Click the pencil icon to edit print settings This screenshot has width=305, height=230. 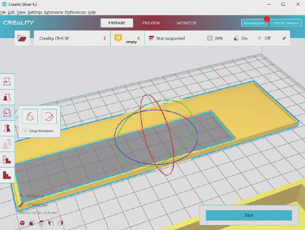click(284, 38)
